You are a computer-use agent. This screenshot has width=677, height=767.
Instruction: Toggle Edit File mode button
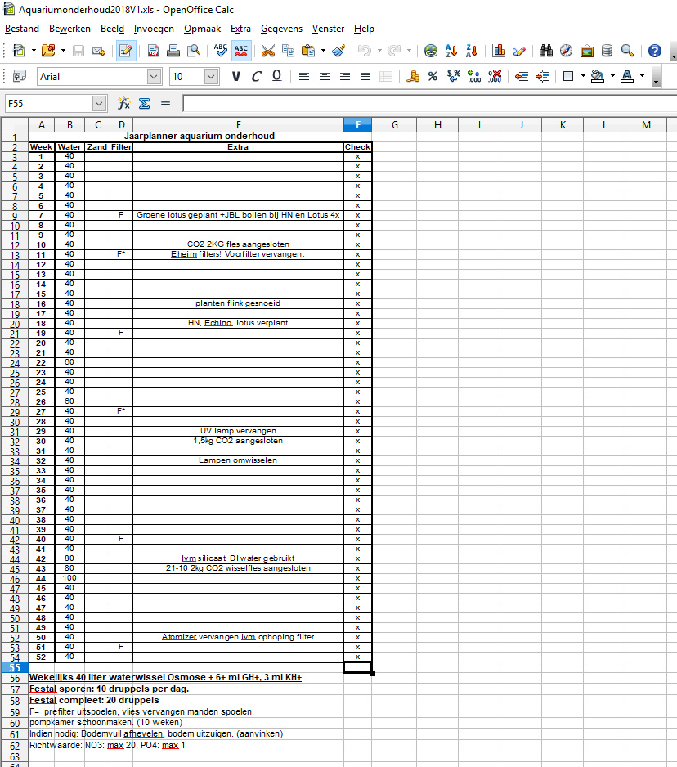tap(126, 51)
